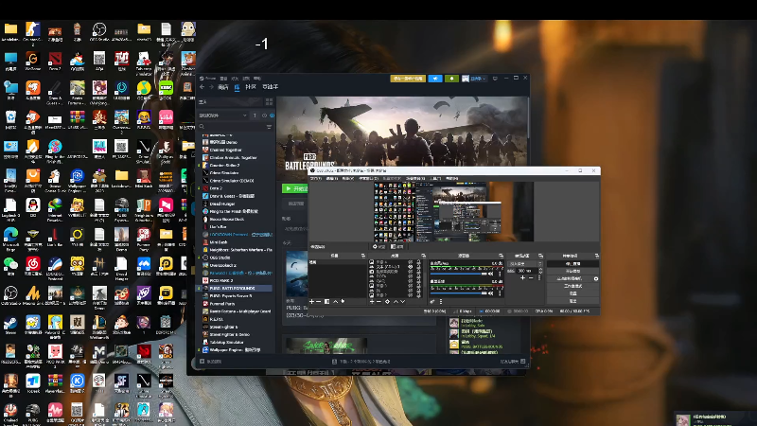Go forward with Steam's forward arrow
This screenshot has width=757, height=426.
[x=211, y=87]
